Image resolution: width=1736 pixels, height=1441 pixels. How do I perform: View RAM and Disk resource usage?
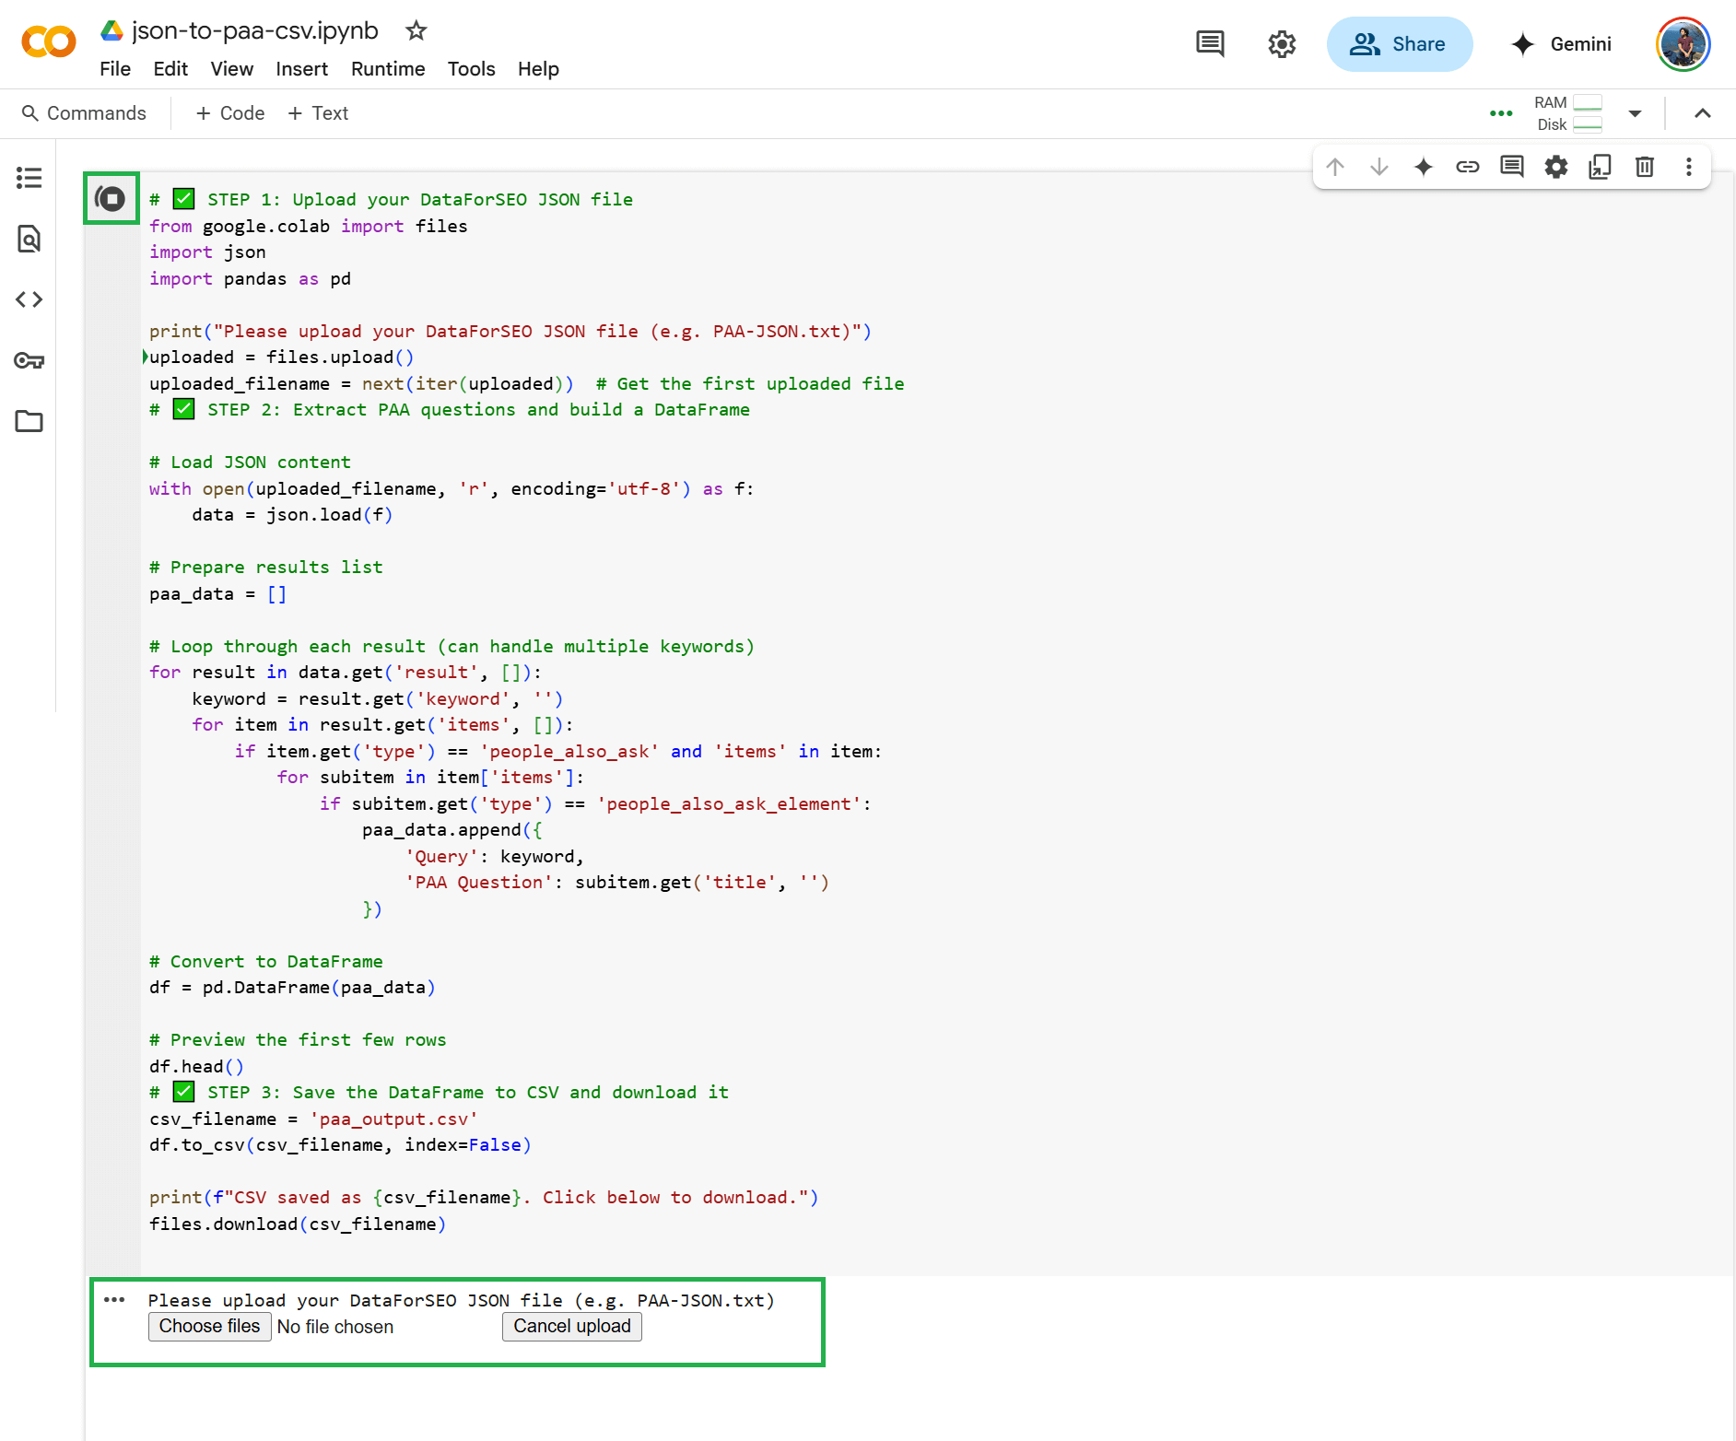pos(1569,113)
